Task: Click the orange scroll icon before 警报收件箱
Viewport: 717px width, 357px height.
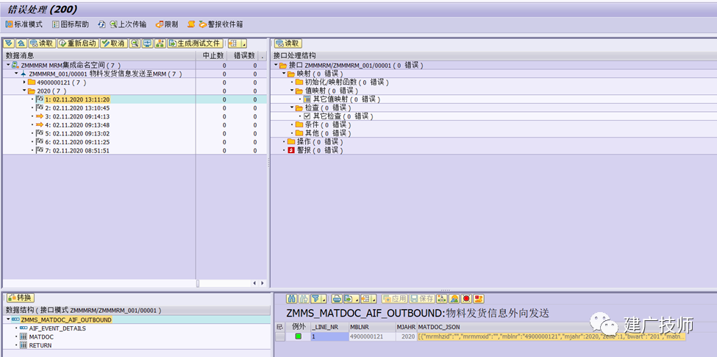Action: [x=192, y=24]
